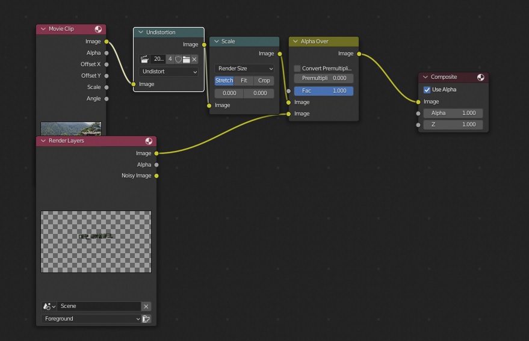Image resolution: width=529 pixels, height=341 pixels.
Task: Collapse the Undistortion node
Action: [x=141, y=32]
